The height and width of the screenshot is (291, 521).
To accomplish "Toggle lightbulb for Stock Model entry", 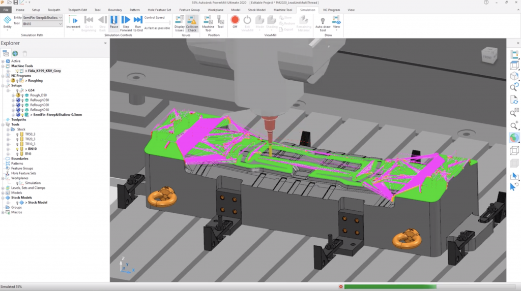I will tap(17, 203).
